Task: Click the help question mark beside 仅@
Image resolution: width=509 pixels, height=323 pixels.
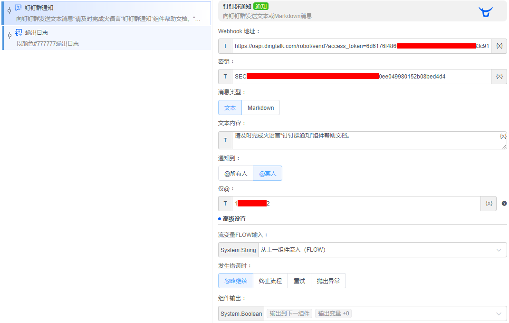Action: coord(504,203)
